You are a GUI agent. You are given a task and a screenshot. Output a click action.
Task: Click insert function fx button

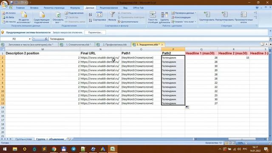coord(46,39)
